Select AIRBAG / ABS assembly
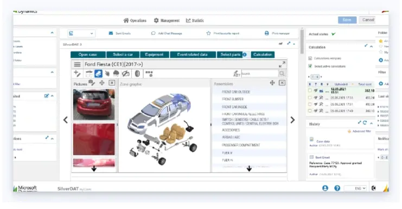Viewport: 402px width, 209px height. click(x=249, y=137)
